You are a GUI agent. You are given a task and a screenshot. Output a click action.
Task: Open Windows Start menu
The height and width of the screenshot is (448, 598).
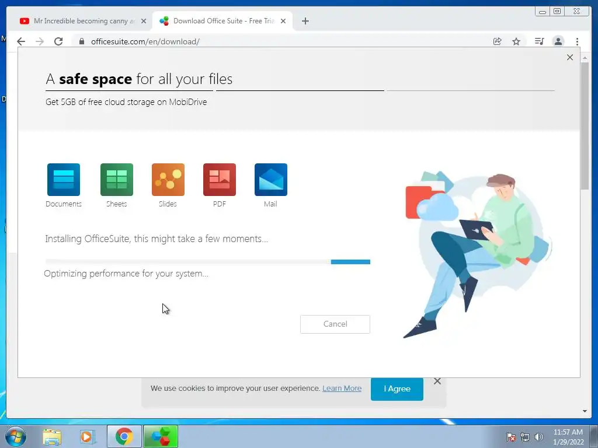click(15, 436)
